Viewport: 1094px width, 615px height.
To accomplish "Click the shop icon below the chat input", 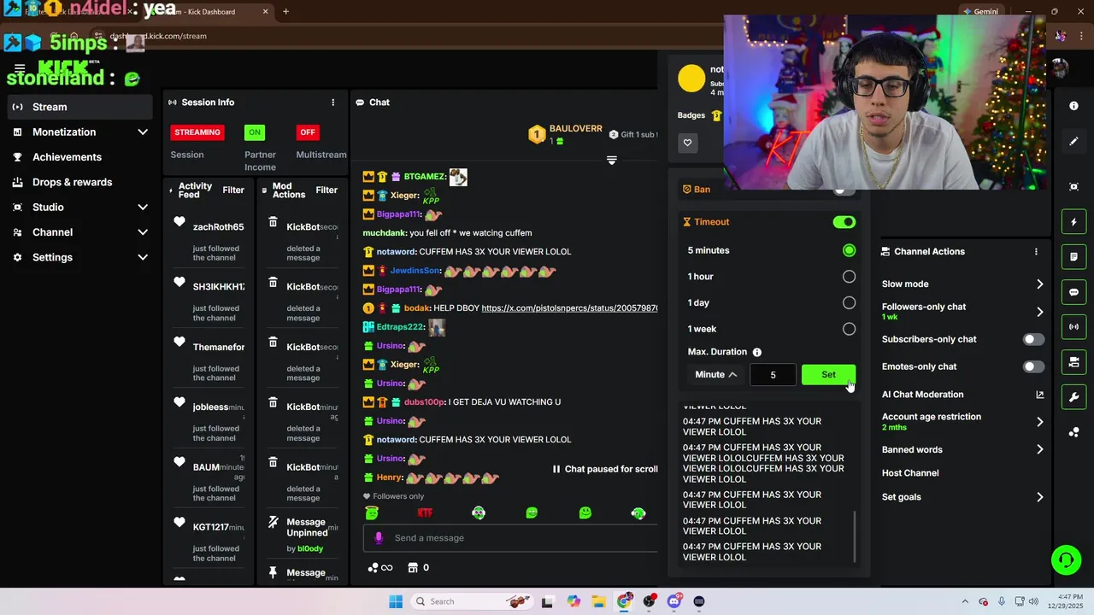I will point(413,567).
